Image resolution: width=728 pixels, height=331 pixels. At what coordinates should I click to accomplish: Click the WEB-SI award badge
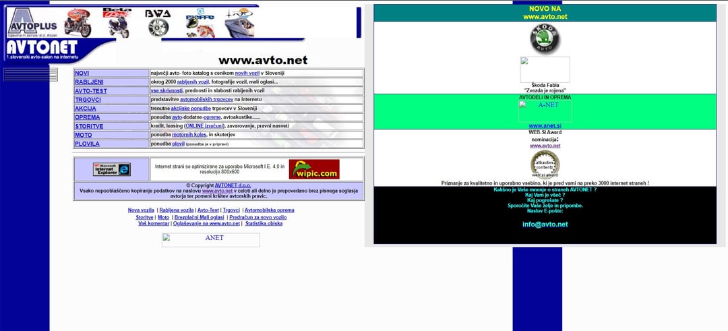point(545,164)
